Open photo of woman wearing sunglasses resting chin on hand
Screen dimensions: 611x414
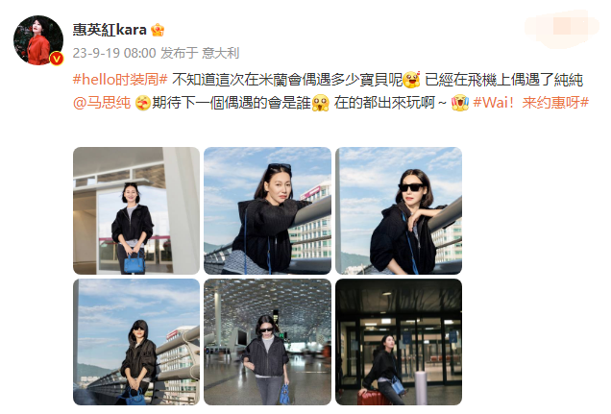click(399, 210)
